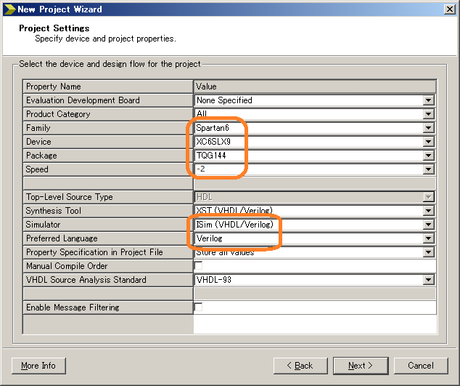460x386 pixels.
Task: Open the Preferred Language dropdown
Action: click(428, 238)
